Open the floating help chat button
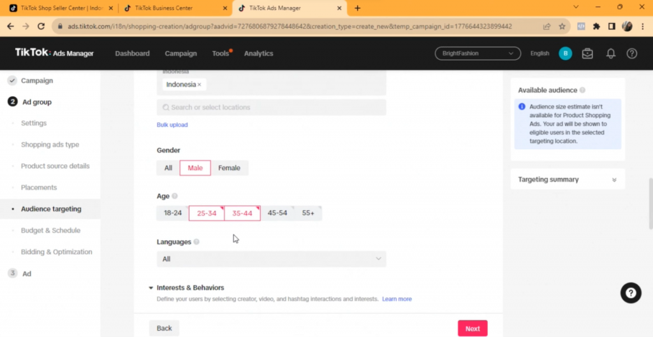This screenshot has height=337, width=653. click(630, 293)
